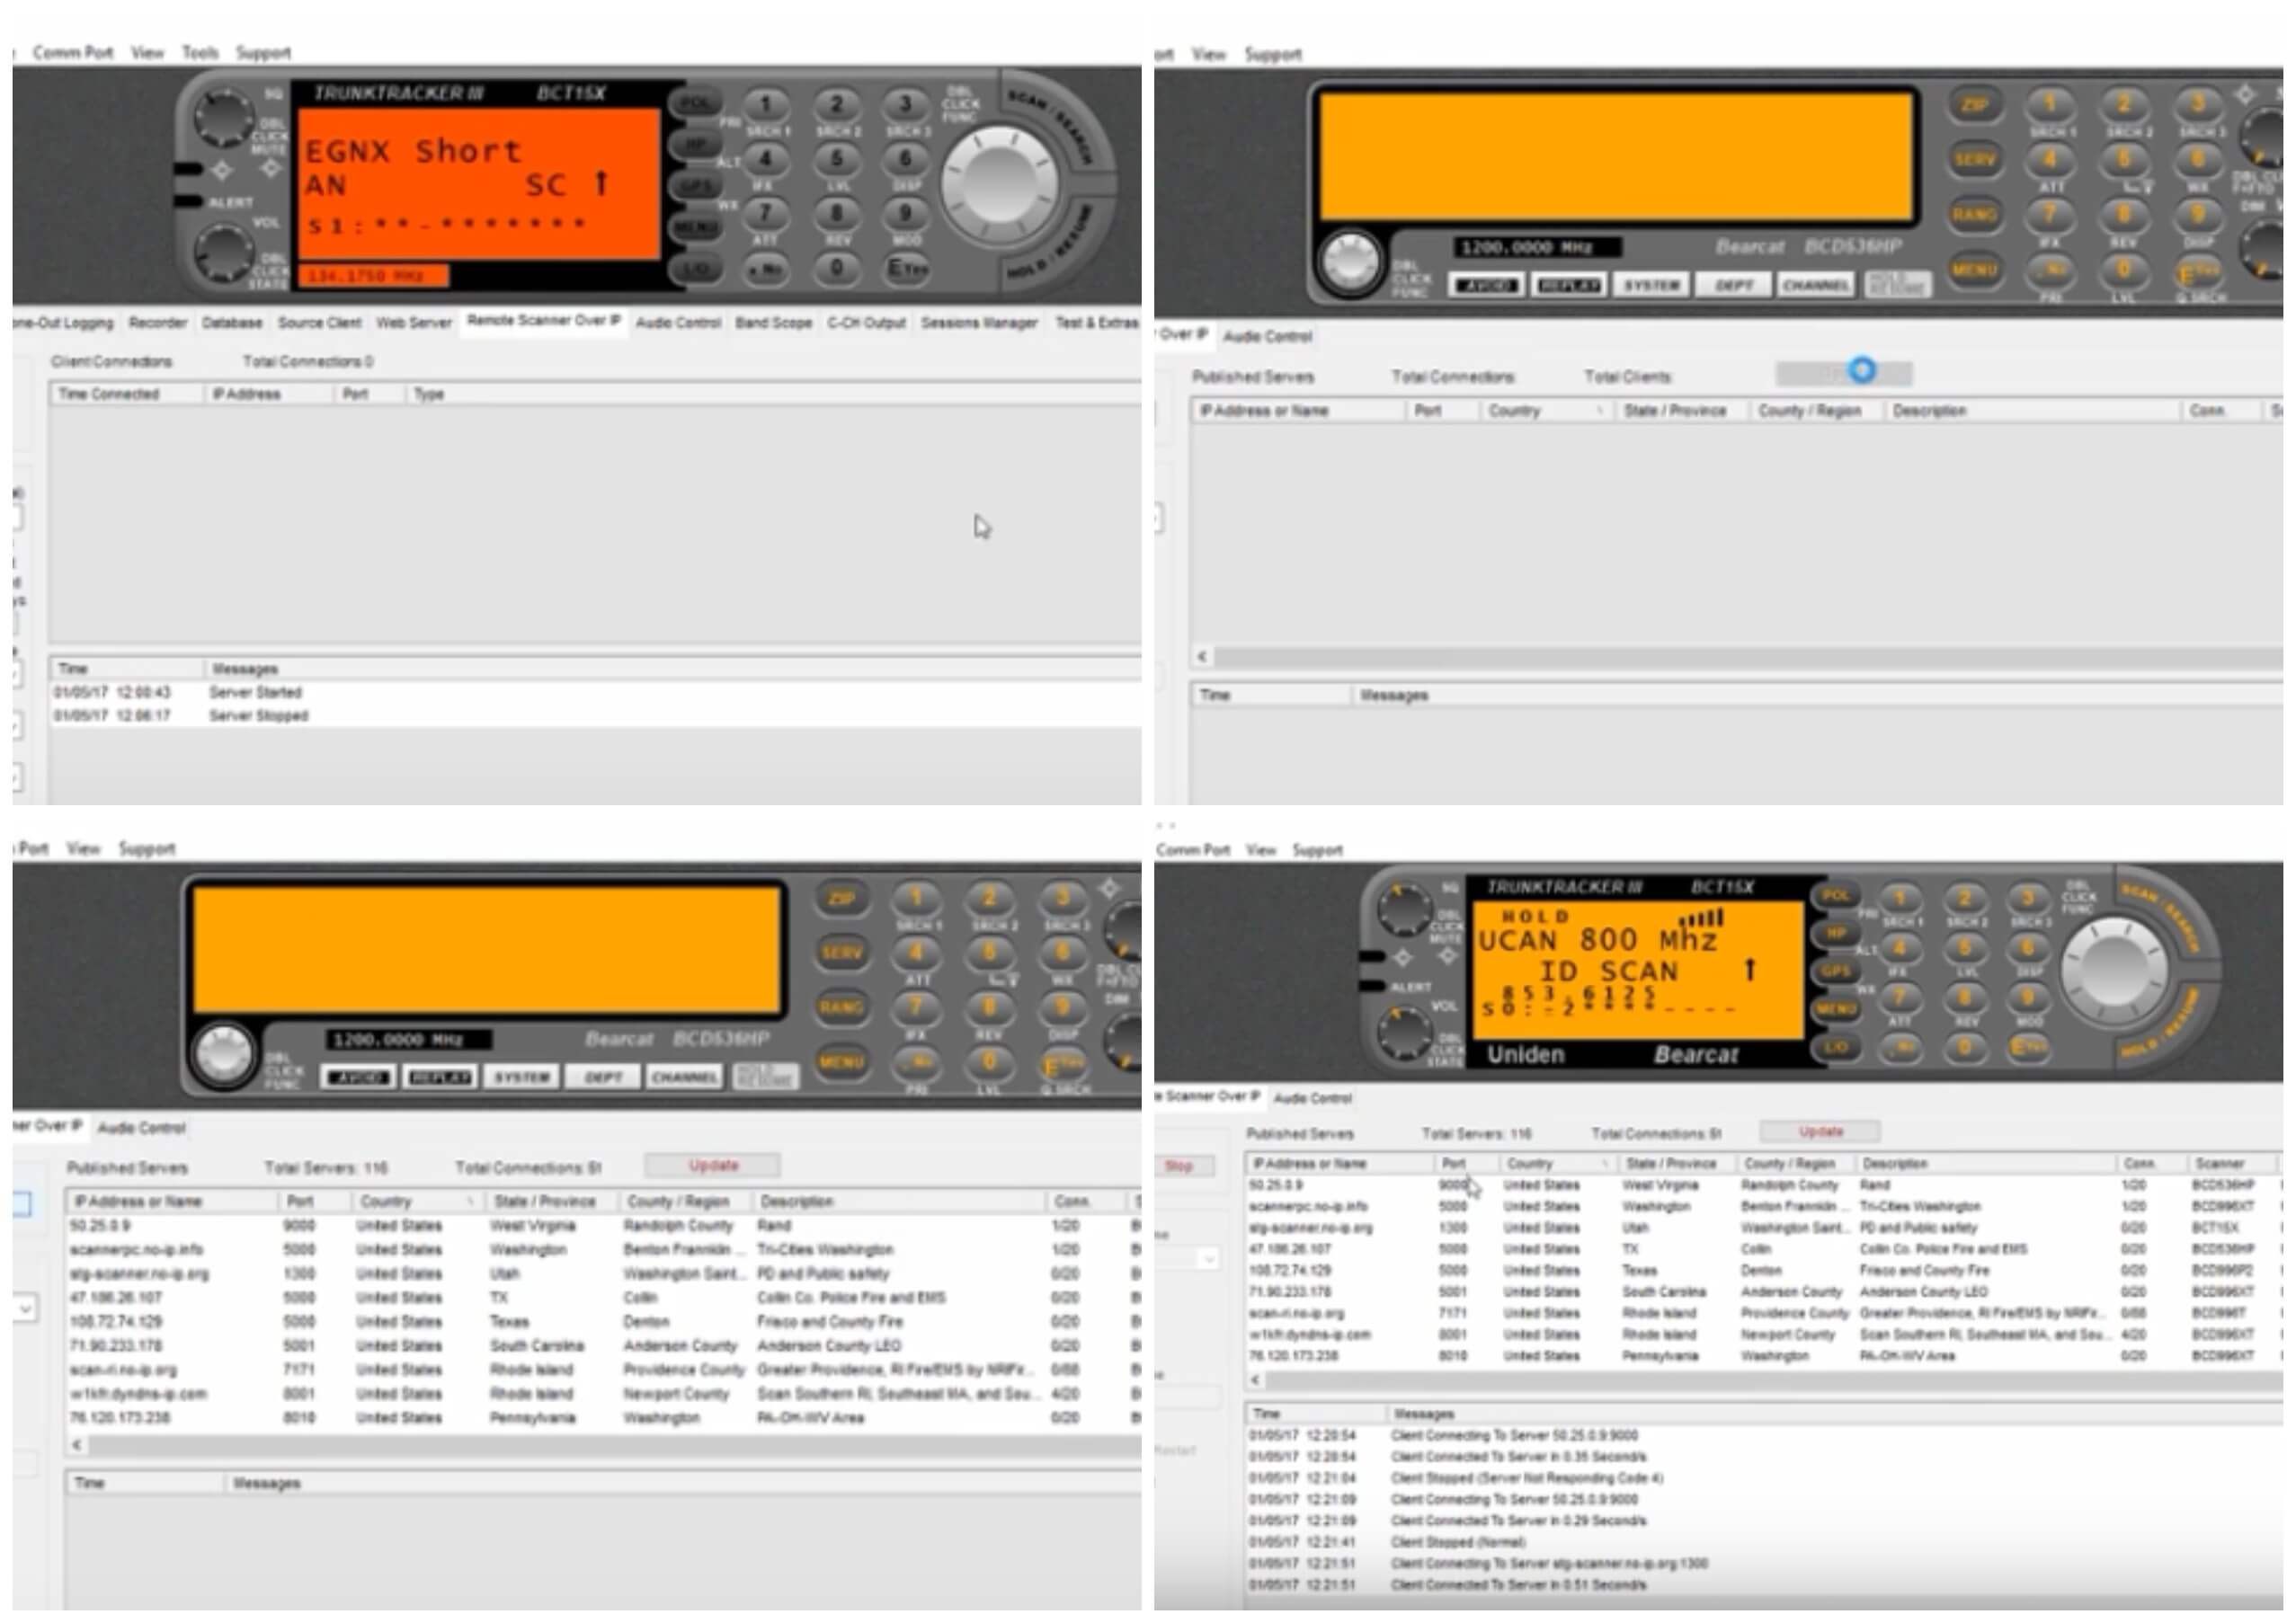Image resolution: width=2296 pixels, height=1623 pixels.
Task: Open Audio Control tab in UCAN 800 Mhz window
Action: [x=1312, y=1098]
